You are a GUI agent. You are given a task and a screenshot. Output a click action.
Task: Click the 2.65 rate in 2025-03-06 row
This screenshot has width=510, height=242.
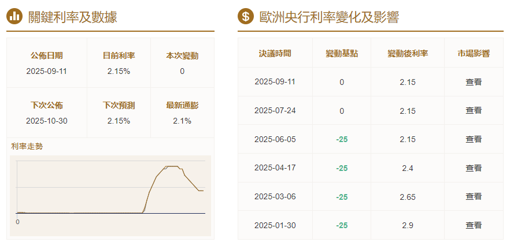[408, 197]
